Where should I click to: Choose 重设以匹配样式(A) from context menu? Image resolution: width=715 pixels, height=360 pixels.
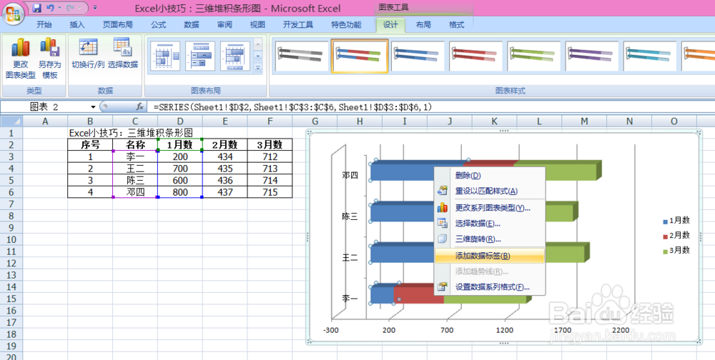coord(490,191)
